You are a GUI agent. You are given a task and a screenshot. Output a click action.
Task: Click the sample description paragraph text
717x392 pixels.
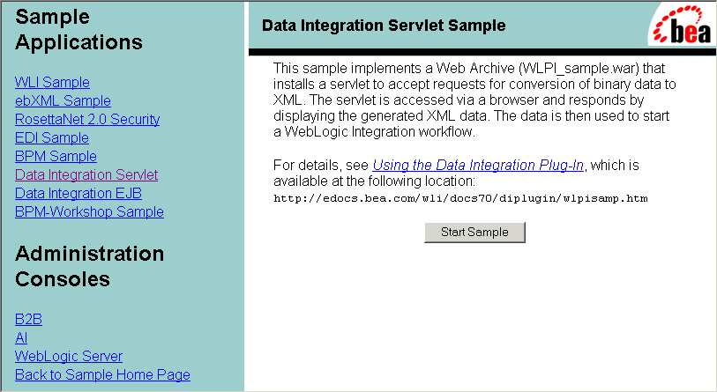(x=474, y=100)
